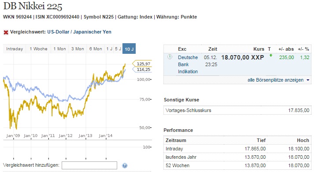Switch chart to Intraday tab

(x=15, y=49)
